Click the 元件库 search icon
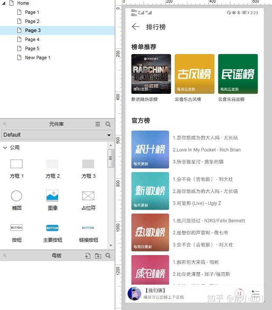Screen dimensions: 272x310 108,124
